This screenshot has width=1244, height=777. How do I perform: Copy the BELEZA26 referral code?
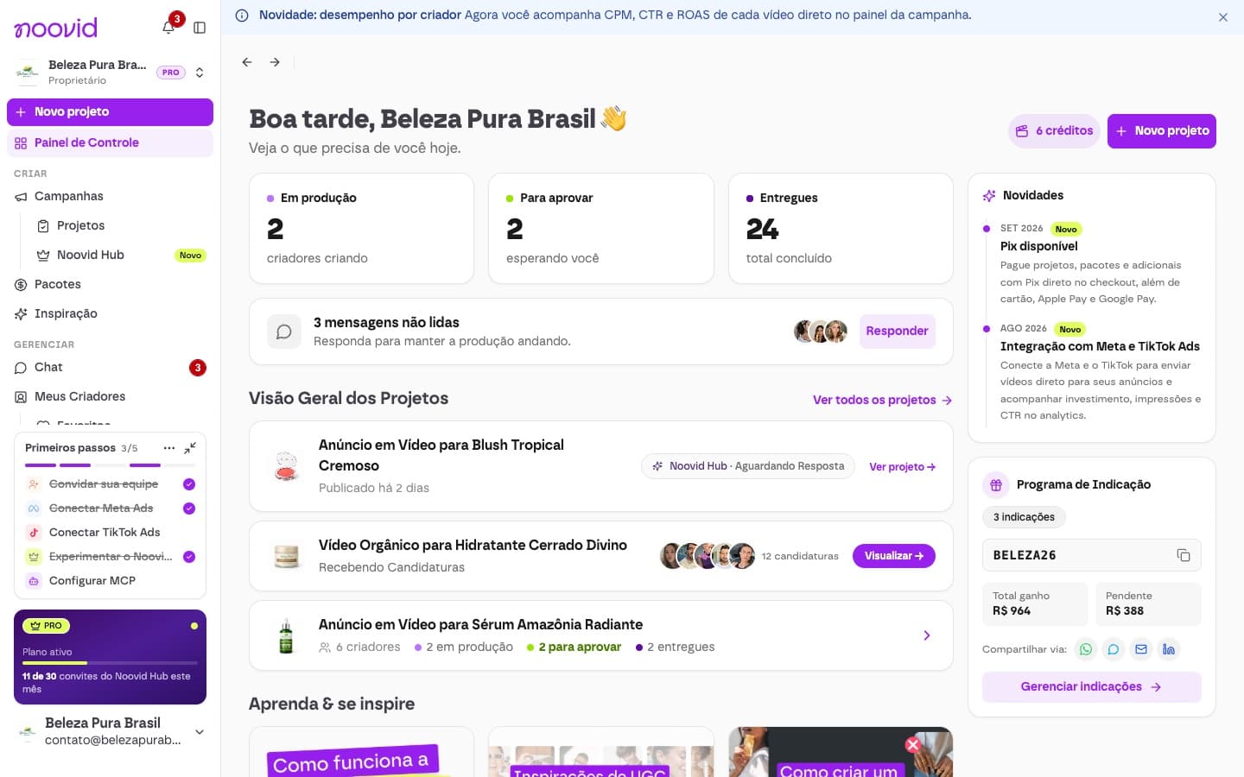click(1184, 555)
